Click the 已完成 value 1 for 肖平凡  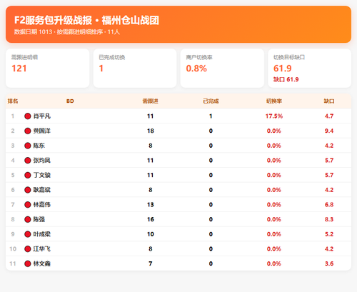tap(211, 116)
